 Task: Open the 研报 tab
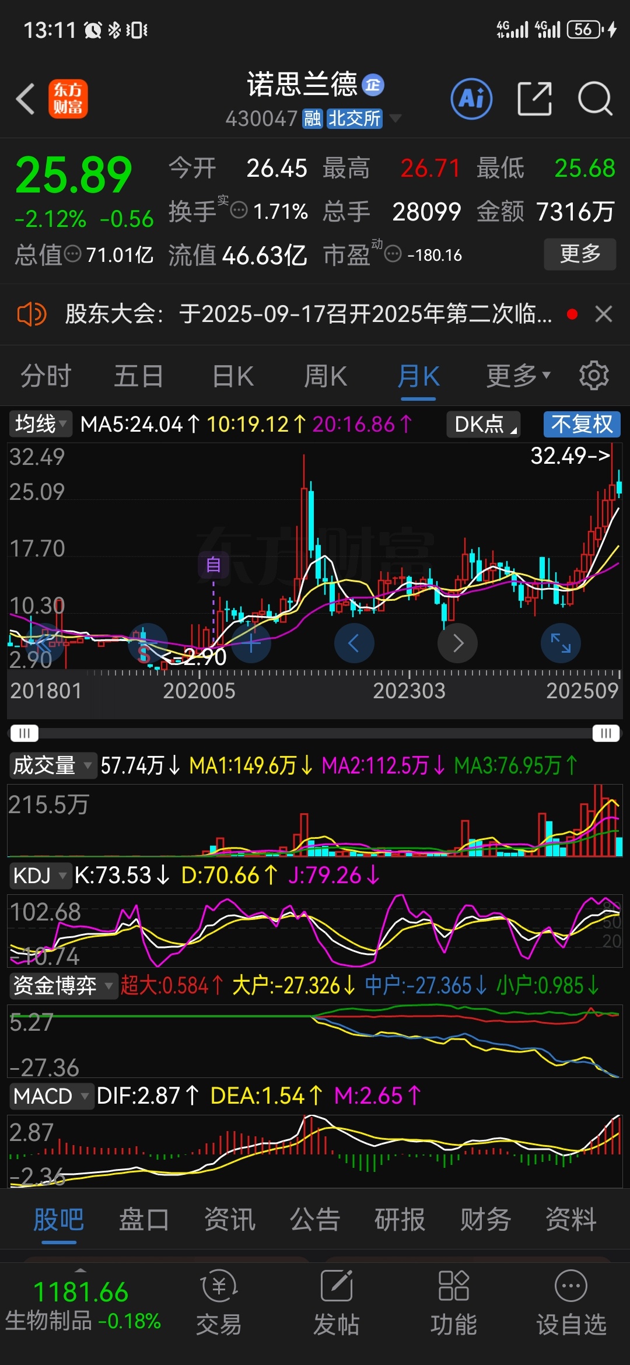400,1220
